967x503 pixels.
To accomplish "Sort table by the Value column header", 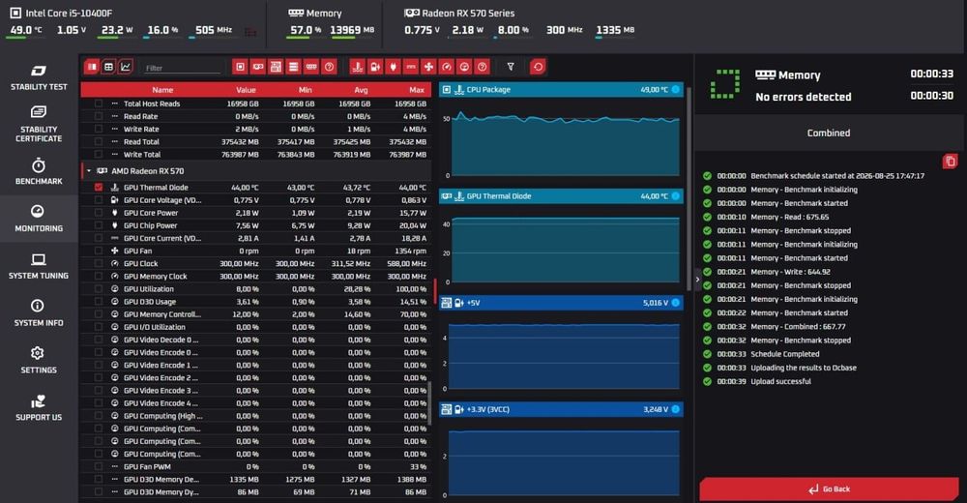I will pyautogui.click(x=246, y=90).
